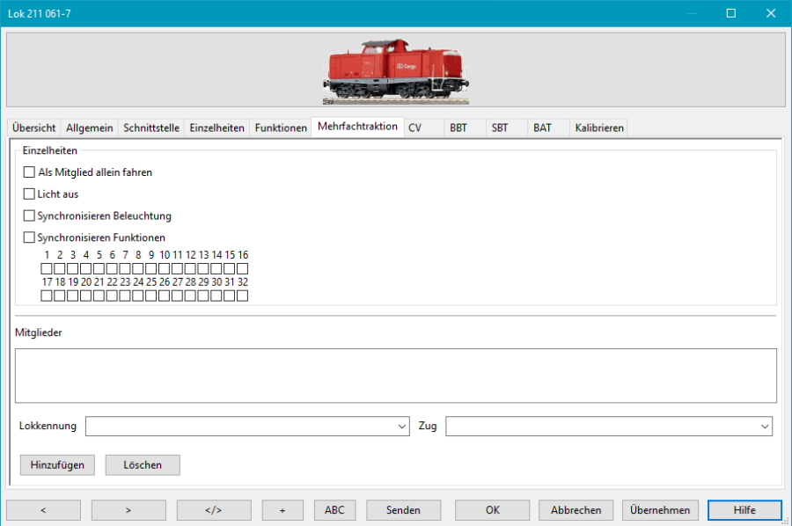The width and height of the screenshot is (792, 526).
Task: Click the Hinzufügen button
Action: [56, 464]
